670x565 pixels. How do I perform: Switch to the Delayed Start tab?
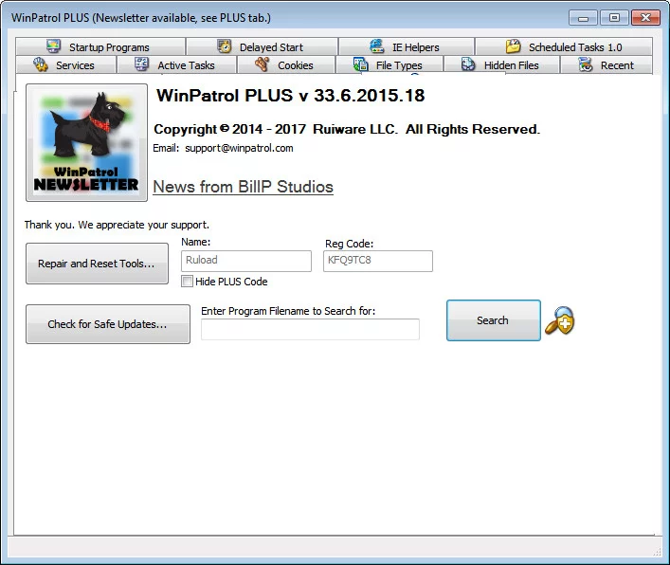point(262,46)
